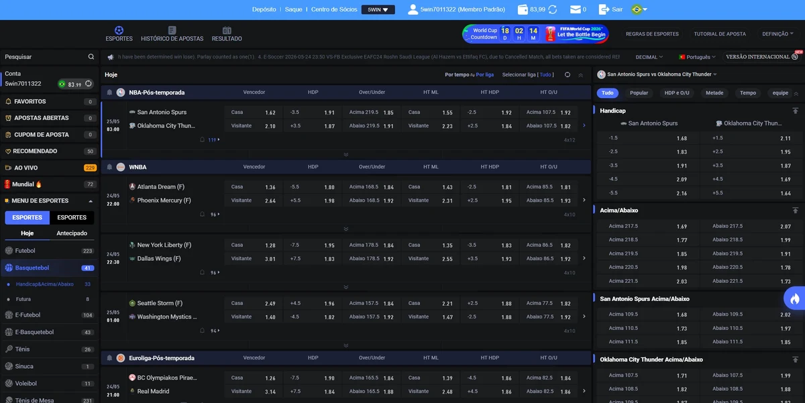Click the Voleibol ball icon in sidebar
Image resolution: width=805 pixels, height=403 pixels.
[9, 384]
